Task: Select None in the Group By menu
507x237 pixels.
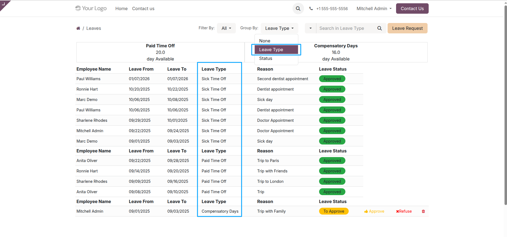Action: click(276, 41)
